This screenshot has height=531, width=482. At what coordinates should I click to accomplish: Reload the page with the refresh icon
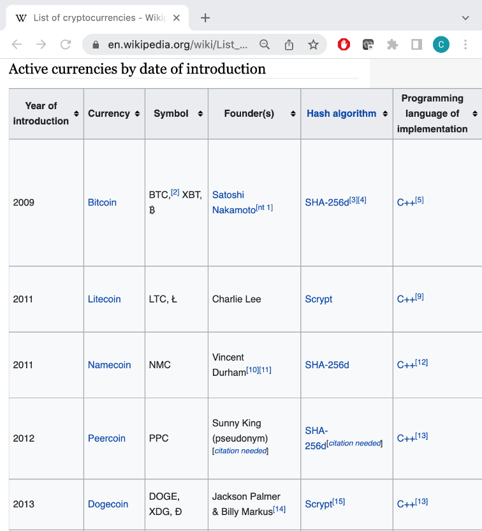66,45
